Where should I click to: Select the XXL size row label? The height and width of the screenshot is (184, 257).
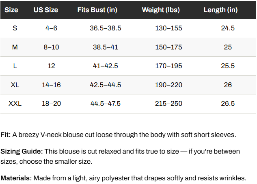coord(15,103)
